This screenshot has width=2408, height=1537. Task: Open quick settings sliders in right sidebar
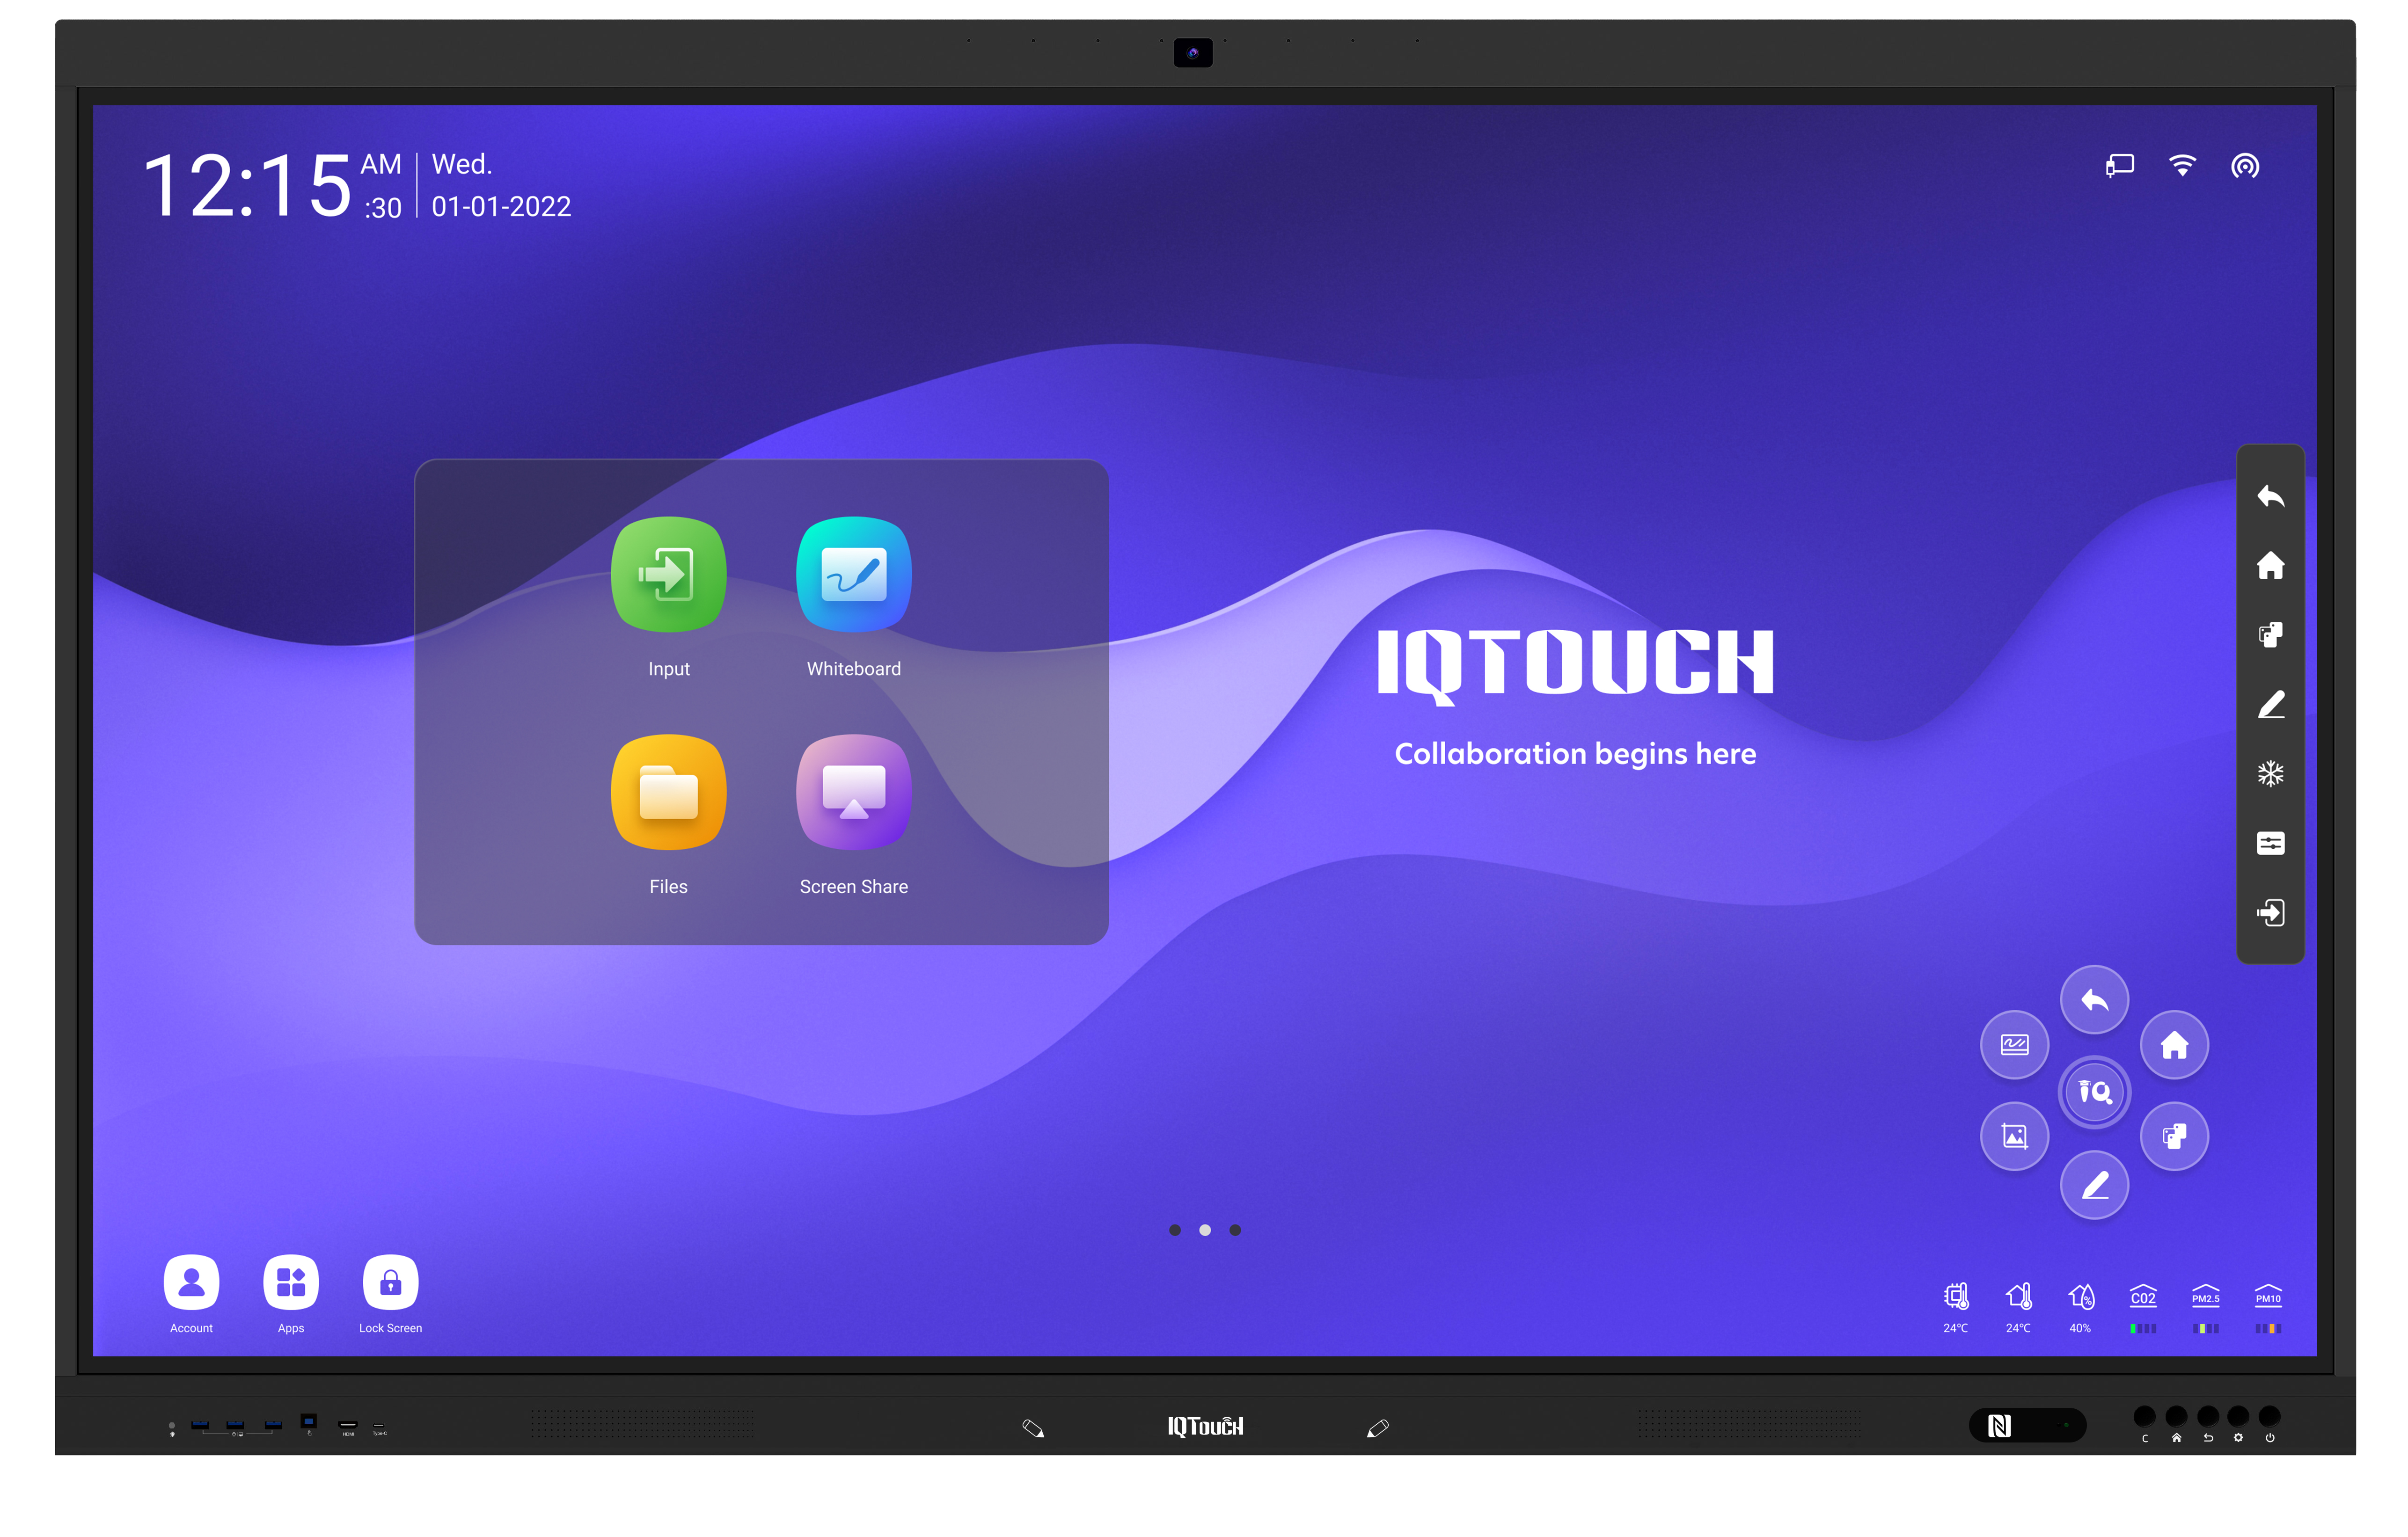[x=2270, y=843]
